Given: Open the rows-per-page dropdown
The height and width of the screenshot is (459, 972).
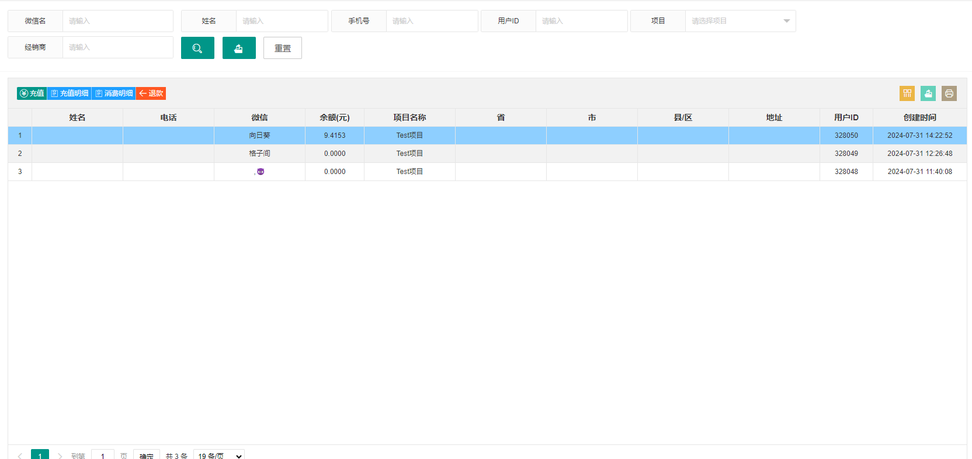Looking at the screenshot, I should [219, 455].
